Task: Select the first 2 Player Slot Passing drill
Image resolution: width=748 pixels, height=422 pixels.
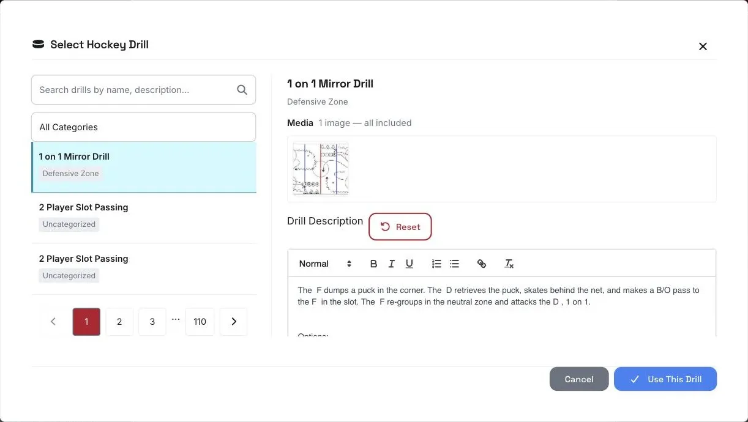Action: (x=144, y=218)
